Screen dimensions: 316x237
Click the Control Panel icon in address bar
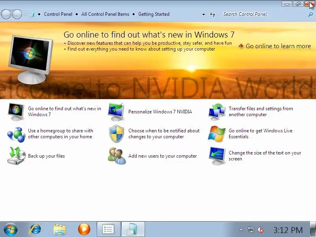(x=32, y=14)
